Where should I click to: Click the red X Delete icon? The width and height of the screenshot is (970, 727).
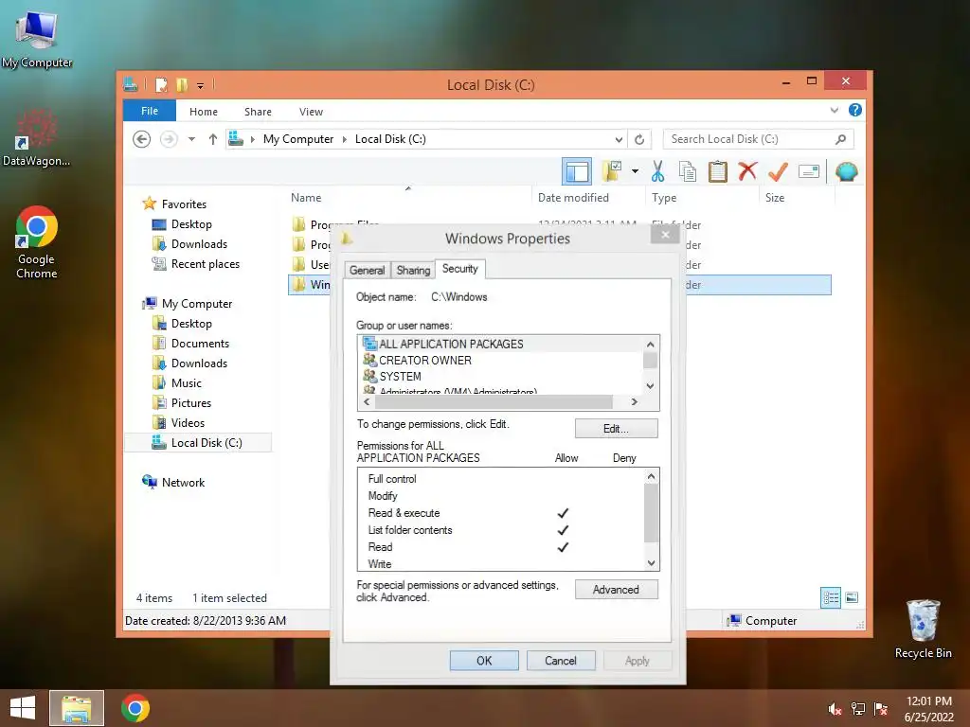[747, 171]
